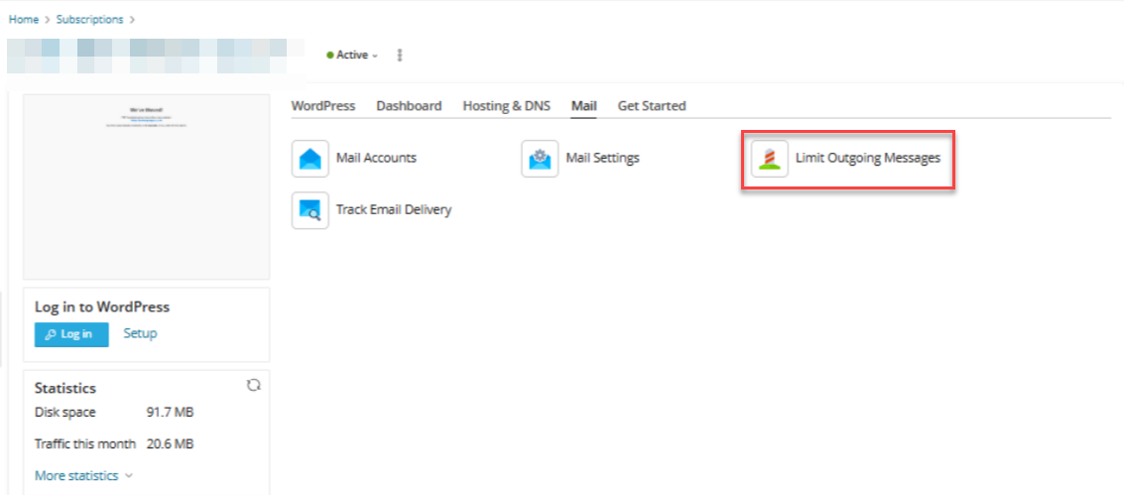This screenshot has height=495, width=1124.
Task: Refresh statistics using the reload icon
Action: click(253, 386)
